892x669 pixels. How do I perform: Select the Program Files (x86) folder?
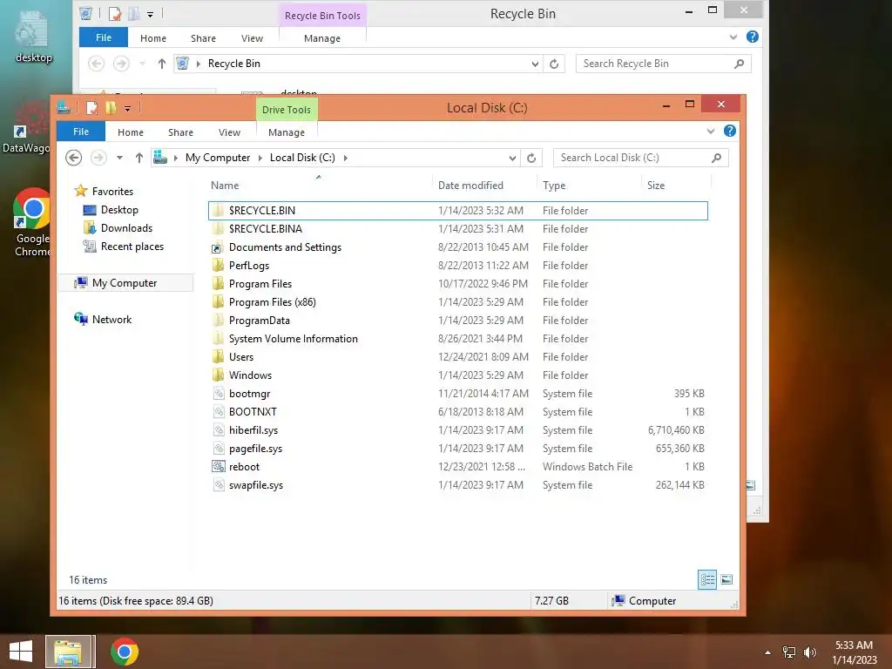tap(263, 302)
